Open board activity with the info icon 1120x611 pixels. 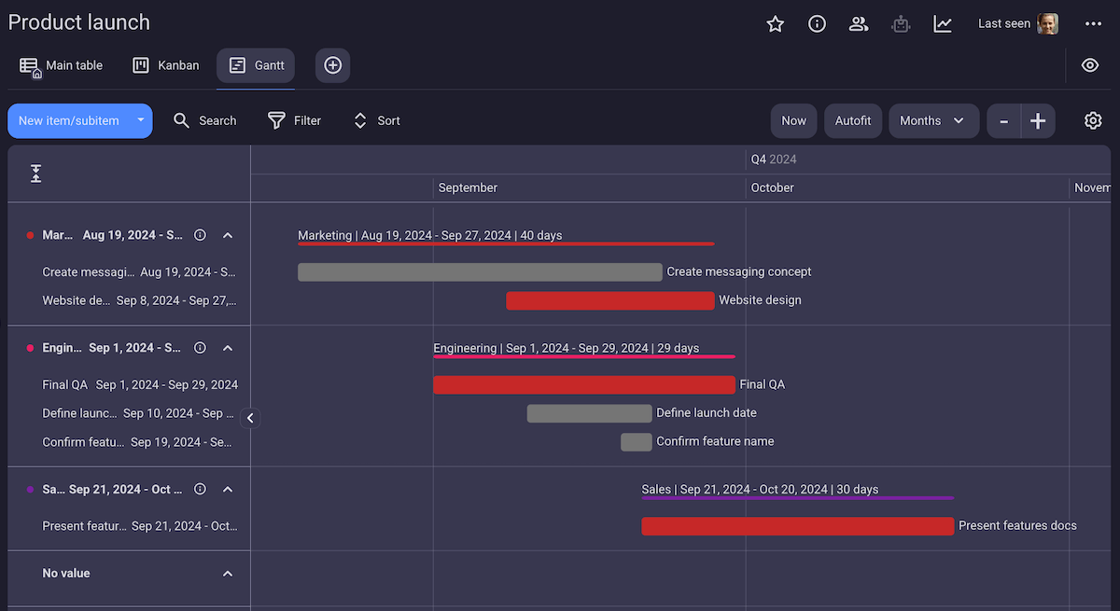click(x=817, y=24)
